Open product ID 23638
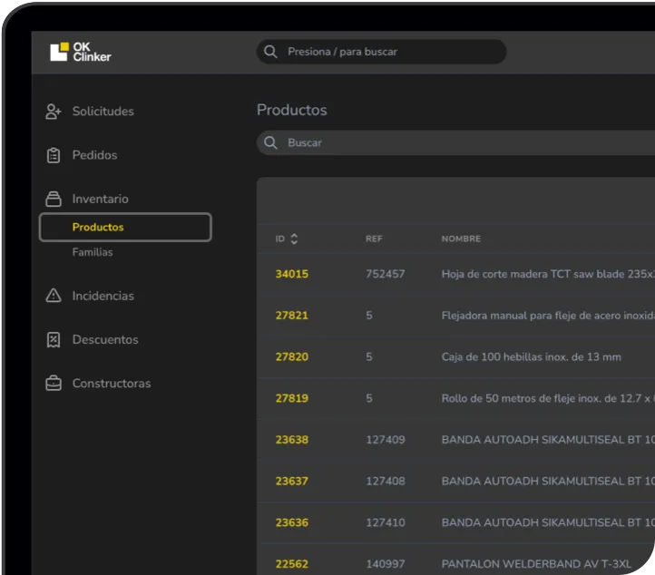The image size is (655, 575). (x=292, y=440)
